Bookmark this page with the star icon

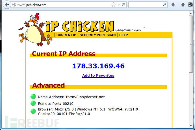click(x=113, y=5)
